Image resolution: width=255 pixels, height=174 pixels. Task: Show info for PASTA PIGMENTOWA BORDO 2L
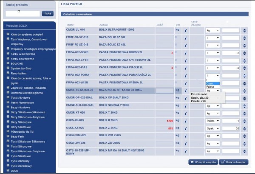click(x=186, y=53)
